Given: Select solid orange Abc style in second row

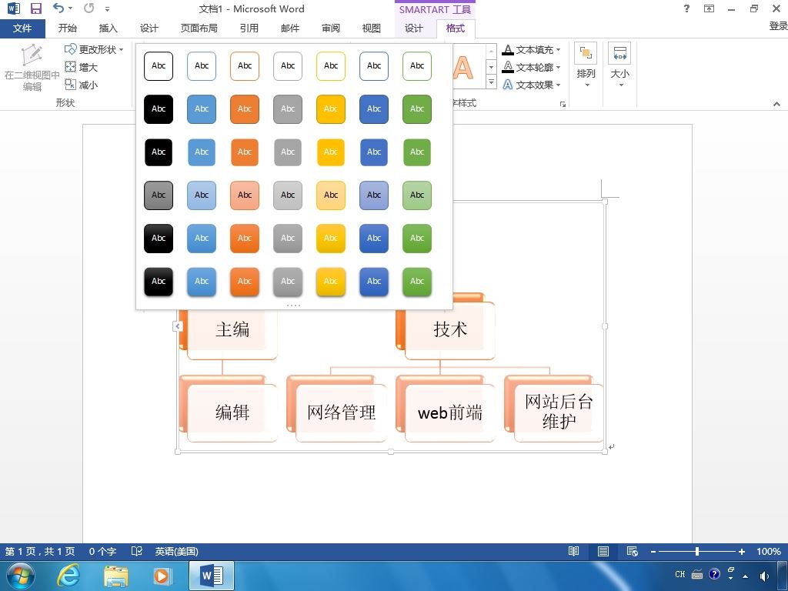Looking at the screenshot, I should coord(245,109).
